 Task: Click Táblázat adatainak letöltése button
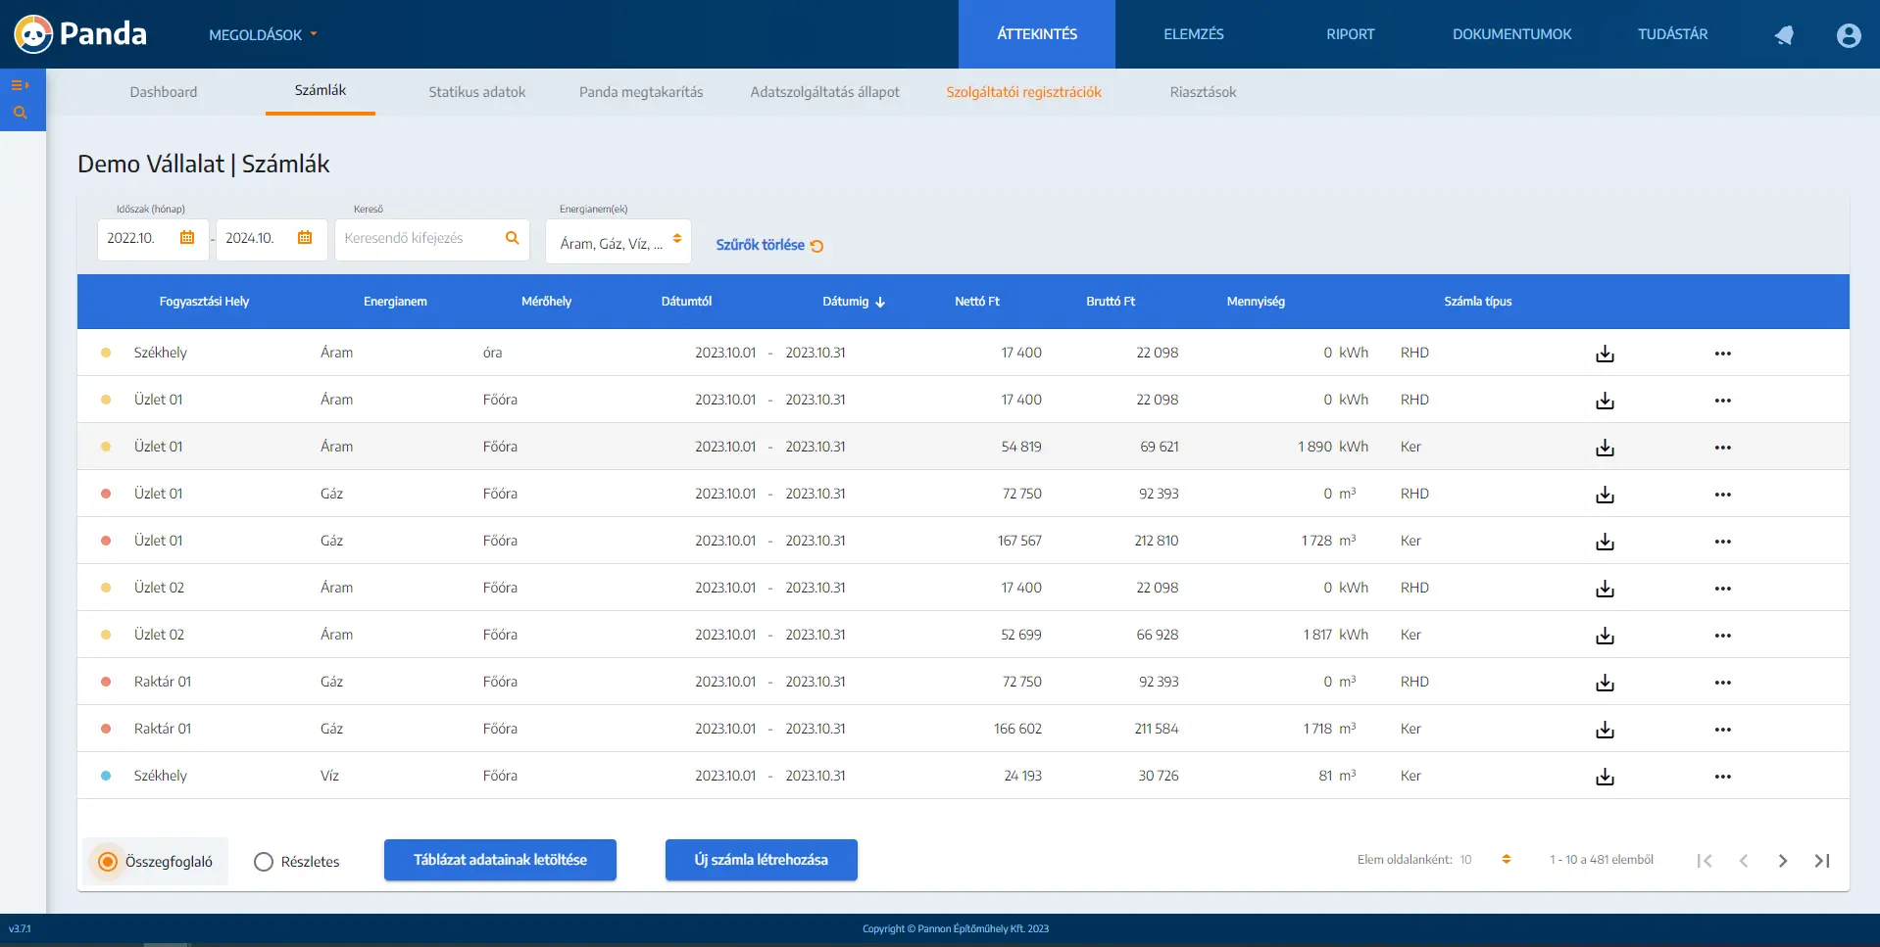click(x=500, y=860)
